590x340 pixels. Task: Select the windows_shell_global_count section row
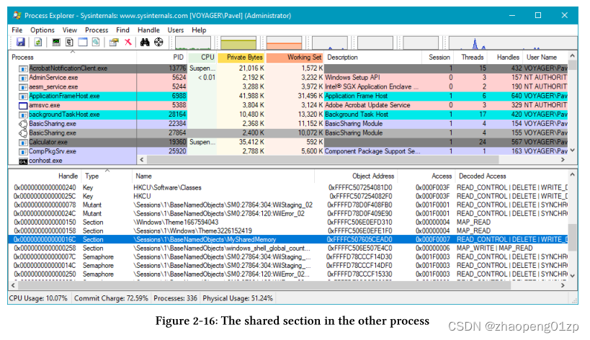pos(288,249)
